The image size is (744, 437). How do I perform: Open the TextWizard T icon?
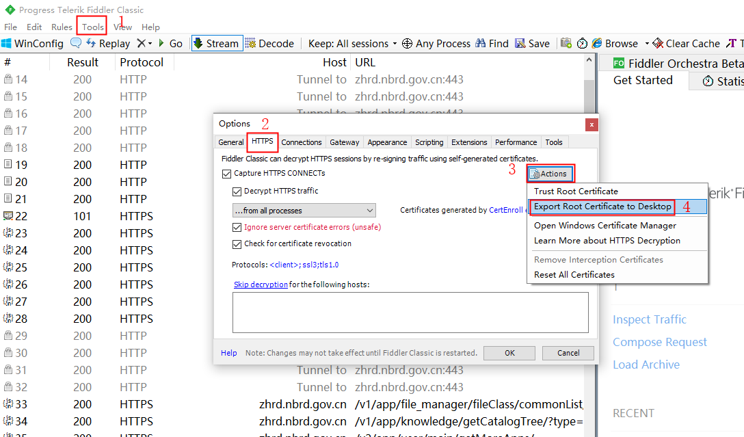click(x=731, y=43)
